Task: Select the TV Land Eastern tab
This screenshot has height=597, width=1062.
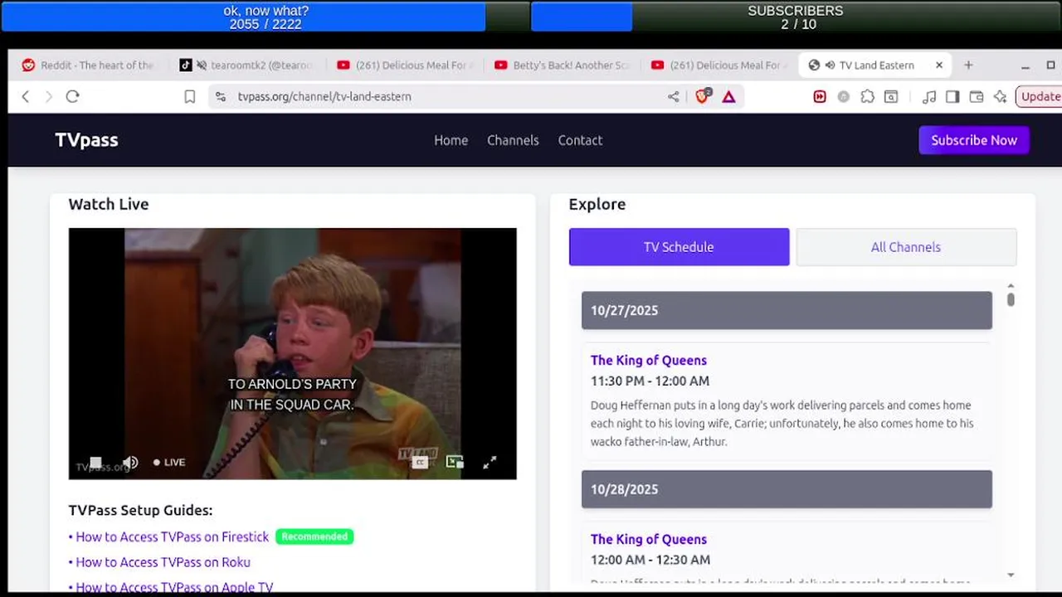Action: coord(876,65)
